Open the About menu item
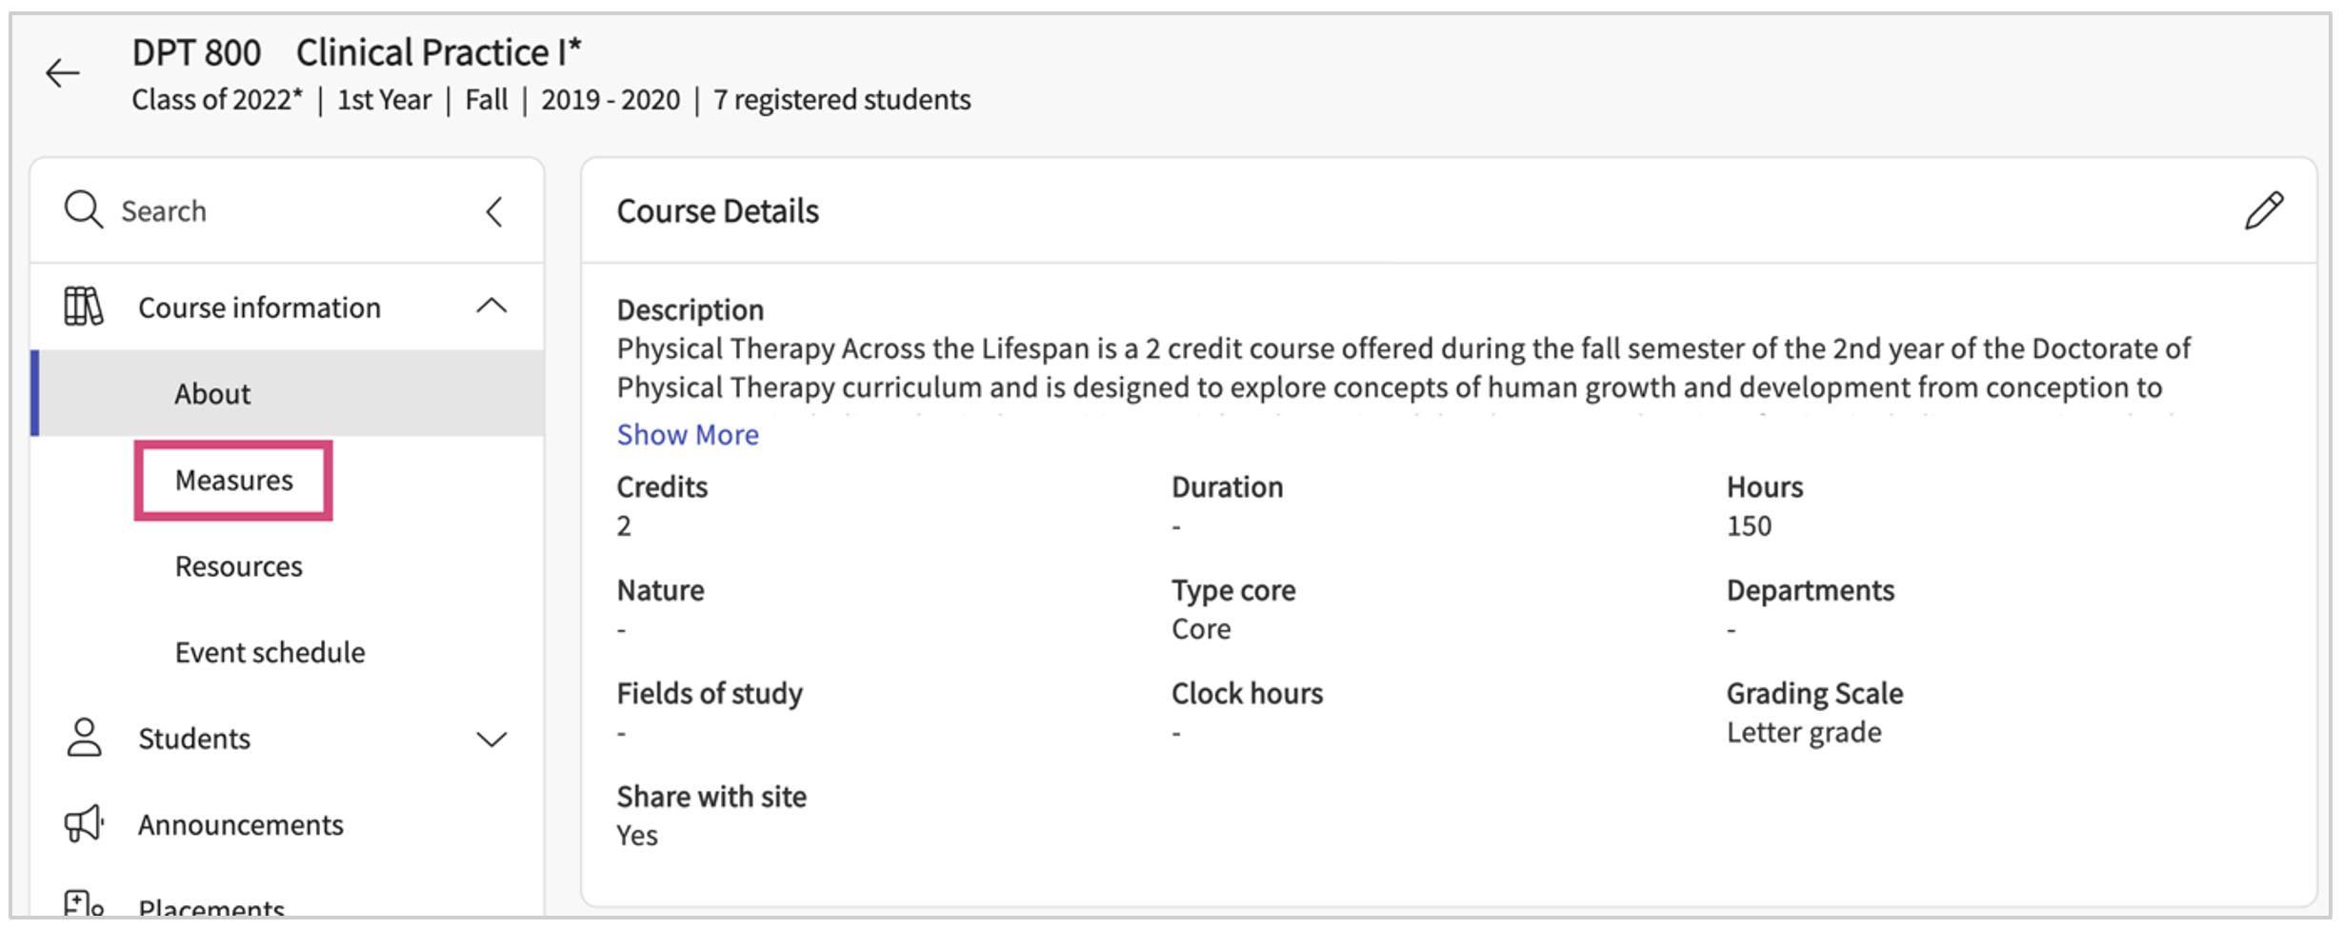Viewport: 2343px width, 929px height. pos(212,394)
